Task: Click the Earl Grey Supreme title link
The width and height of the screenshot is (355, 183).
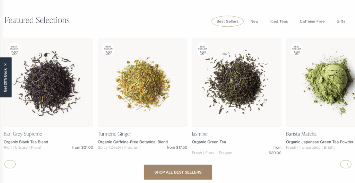Action: (23, 134)
